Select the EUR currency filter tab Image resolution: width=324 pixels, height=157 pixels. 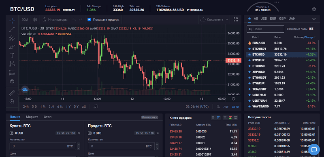[x=273, y=19]
